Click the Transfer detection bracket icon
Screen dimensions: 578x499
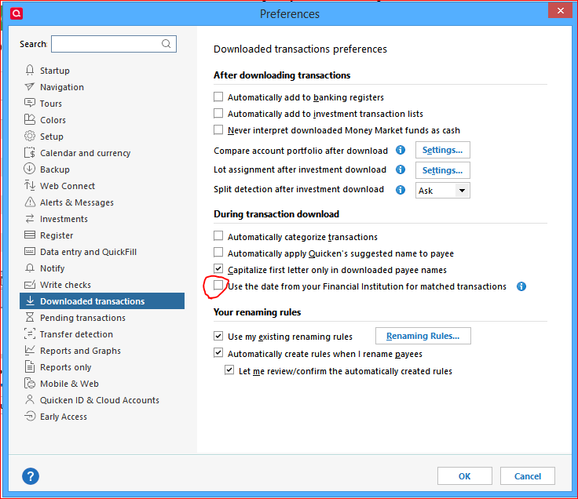(30, 333)
